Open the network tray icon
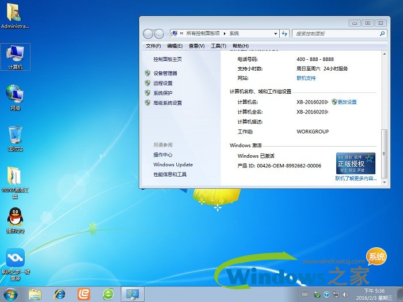The height and width of the screenshot is (302, 403). tap(336, 295)
